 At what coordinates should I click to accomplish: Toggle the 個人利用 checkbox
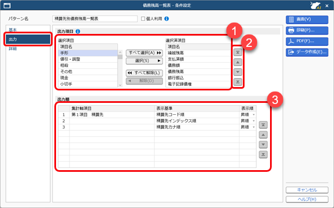[x=143, y=19]
